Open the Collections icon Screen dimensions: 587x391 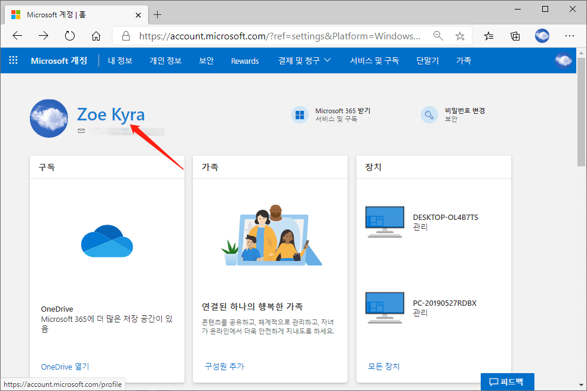coord(515,36)
